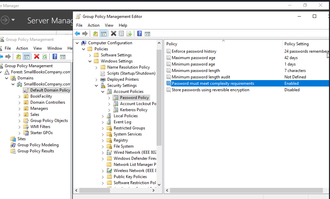The height and width of the screenshot is (199, 330).
Task: Click the Maximum password age policy icon
Action: click(168, 58)
